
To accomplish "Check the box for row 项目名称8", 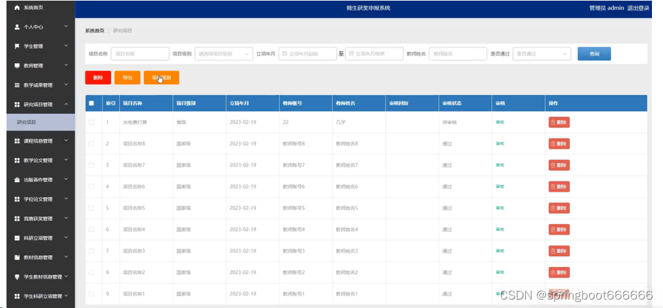I will 92,144.
